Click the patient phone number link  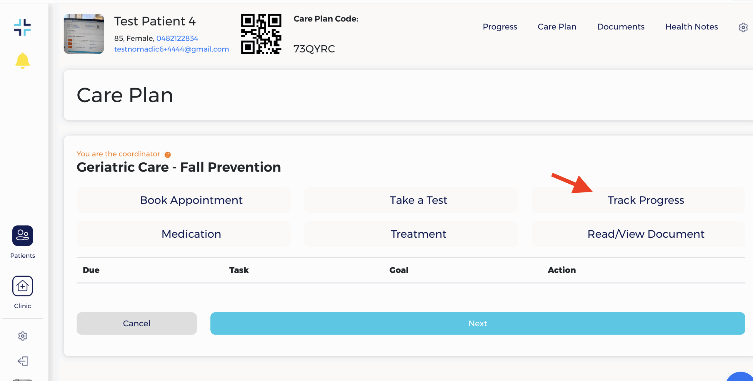(x=177, y=38)
